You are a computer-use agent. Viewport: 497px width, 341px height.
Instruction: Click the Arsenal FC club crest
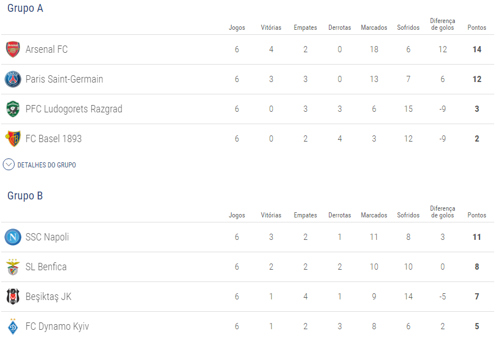[x=13, y=49]
